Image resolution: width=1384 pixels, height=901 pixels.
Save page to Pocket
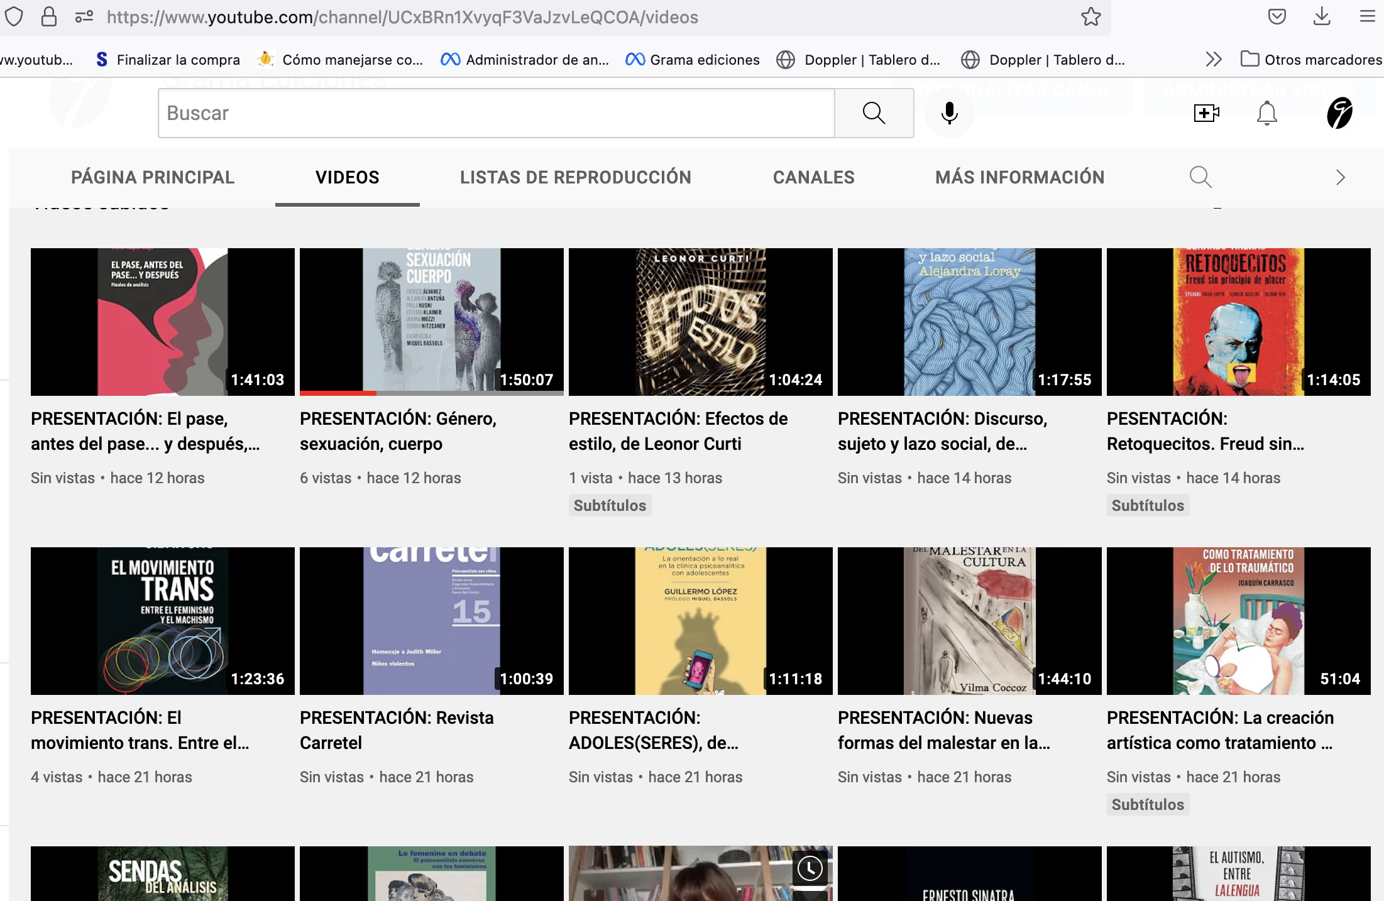coord(1277,17)
